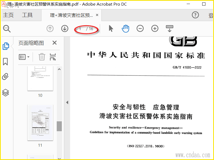The width and height of the screenshot is (214, 160).
Task: Open the search/find tool magnifier icon
Action: click(x=7, y=29)
